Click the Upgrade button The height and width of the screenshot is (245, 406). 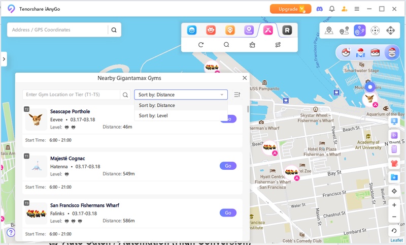[x=290, y=9]
